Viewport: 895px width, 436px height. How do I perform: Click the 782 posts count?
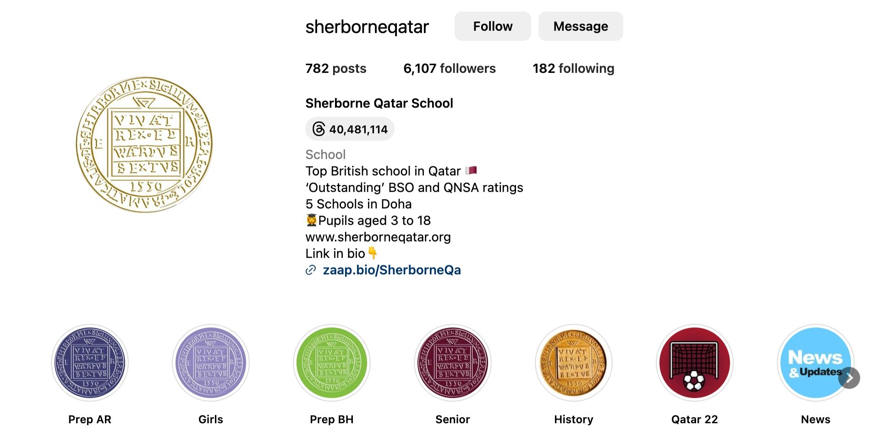pyautogui.click(x=336, y=69)
